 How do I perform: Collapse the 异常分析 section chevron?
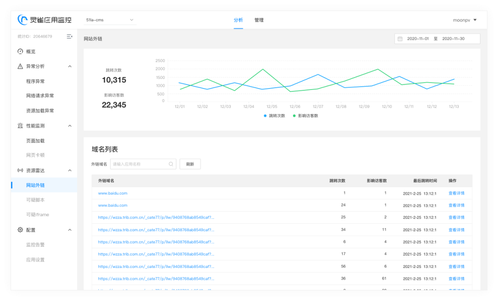click(x=70, y=66)
